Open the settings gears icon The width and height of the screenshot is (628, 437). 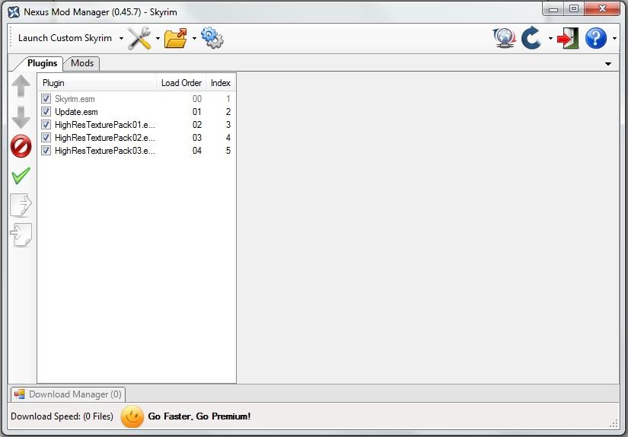click(212, 38)
